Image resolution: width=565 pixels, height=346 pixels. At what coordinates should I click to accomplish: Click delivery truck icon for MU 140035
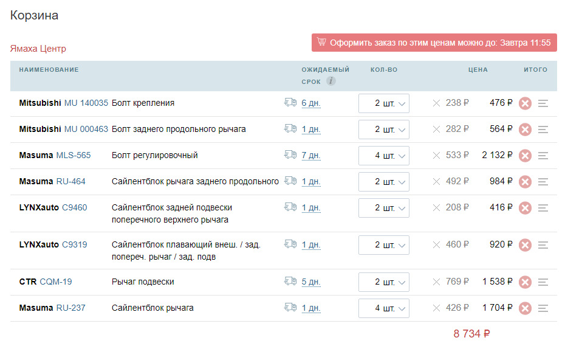click(290, 103)
